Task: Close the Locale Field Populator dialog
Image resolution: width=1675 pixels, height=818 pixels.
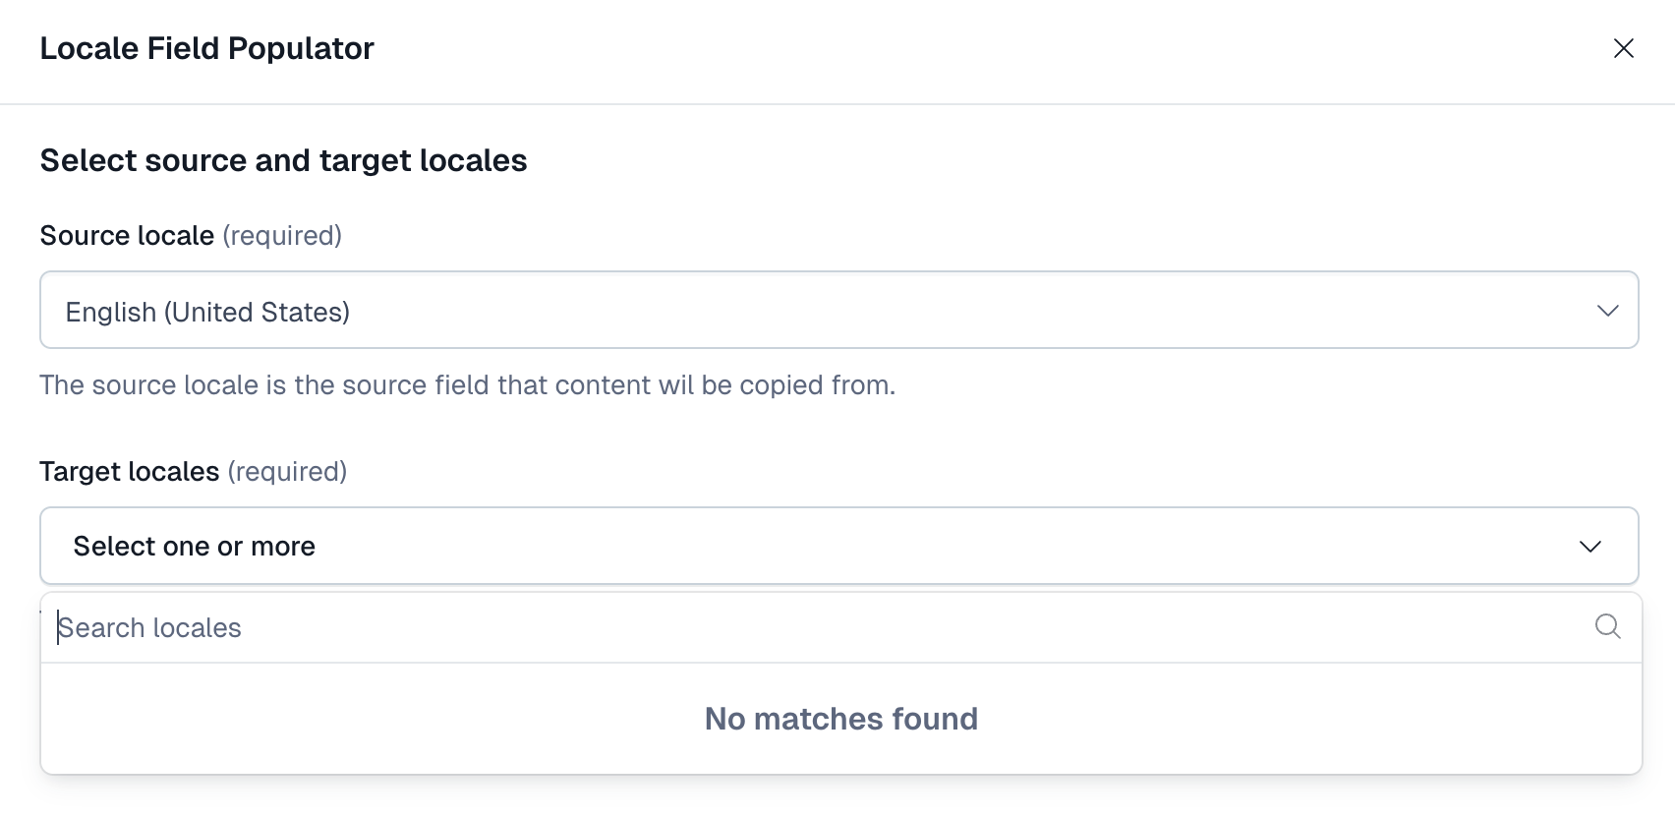Action: pyautogui.click(x=1623, y=48)
